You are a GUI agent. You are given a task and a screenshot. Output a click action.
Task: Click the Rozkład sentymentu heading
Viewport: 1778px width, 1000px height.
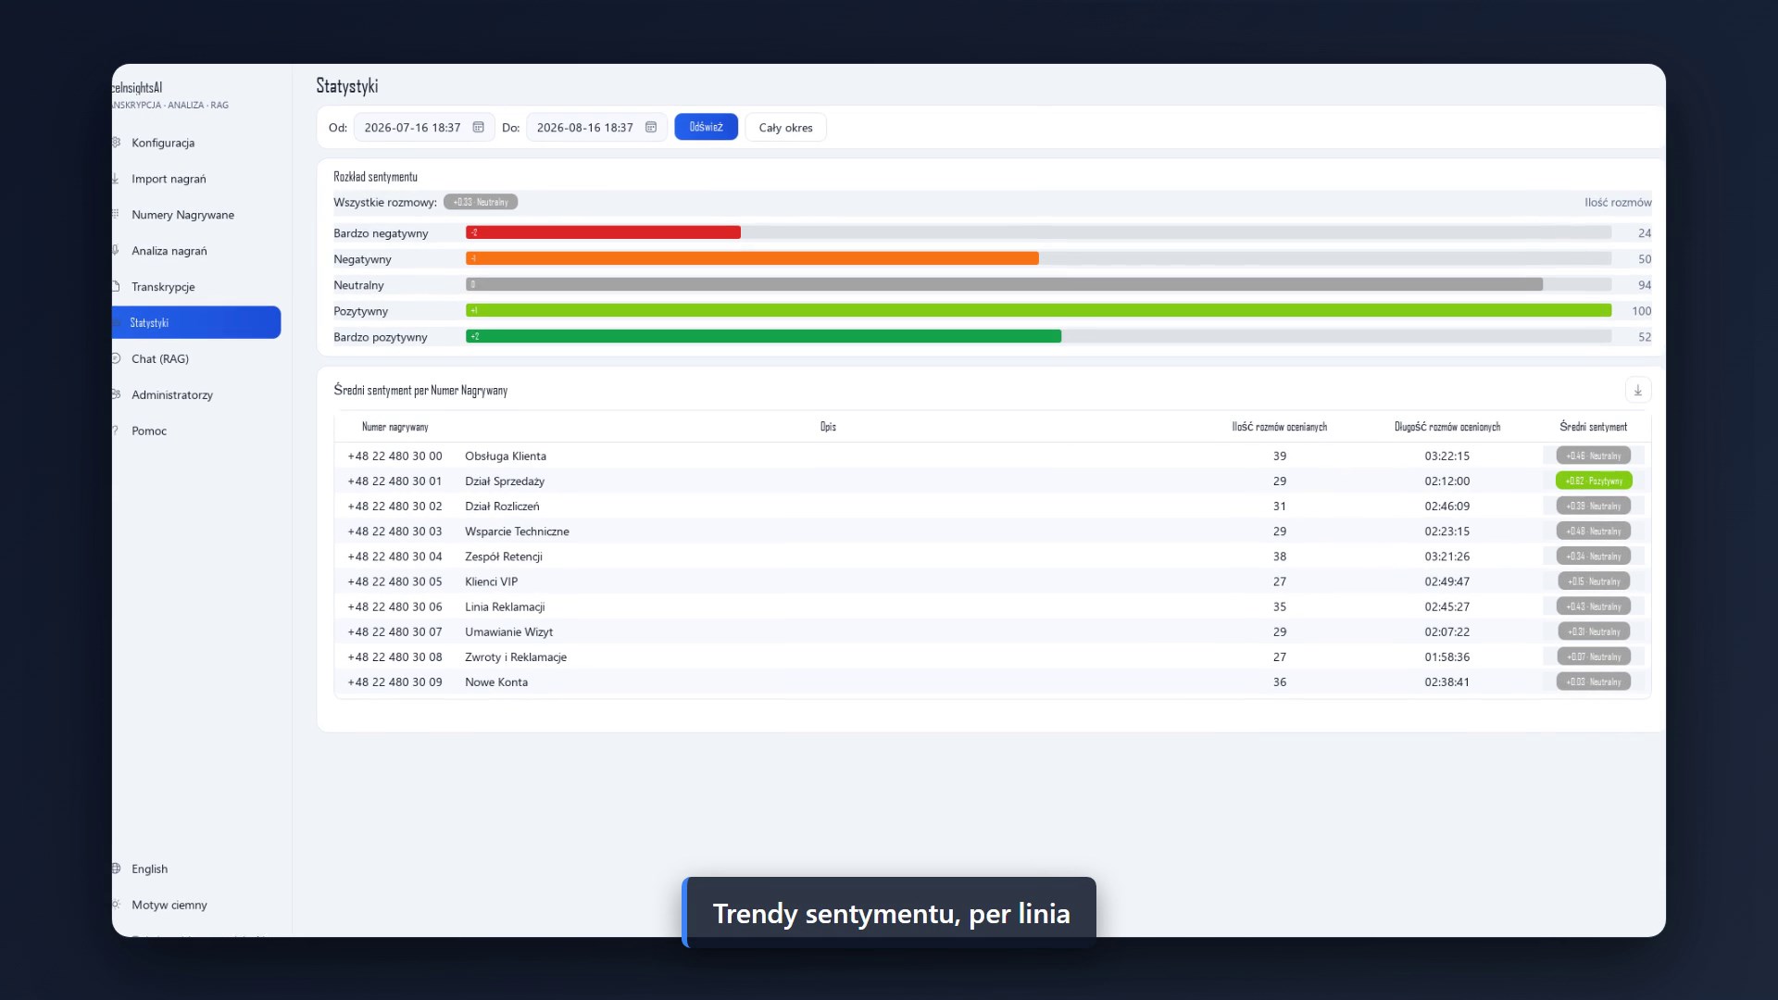[x=375, y=176]
